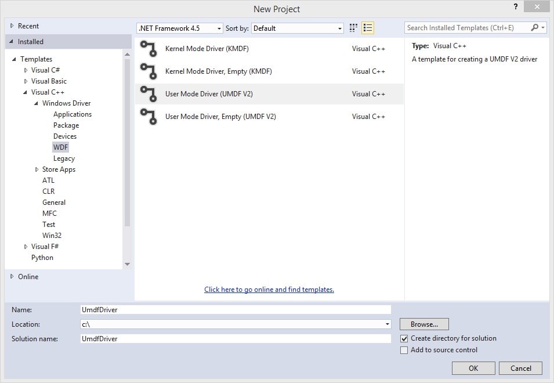
Task: Switch to small icons grid view
Action: click(x=353, y=28)
